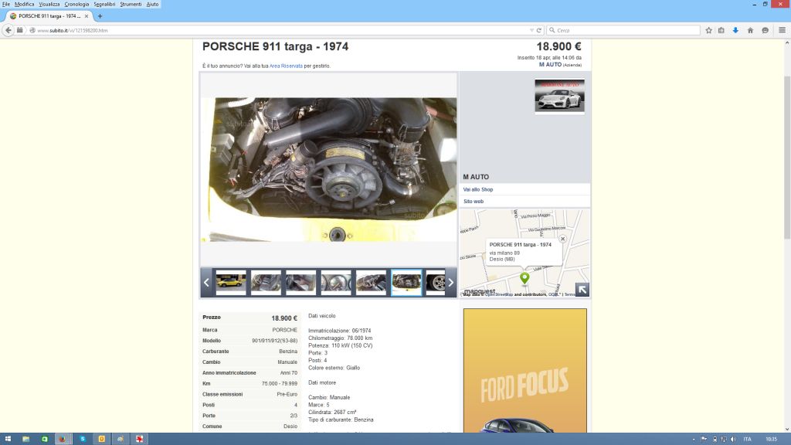This screenshot has height=445, width=791.
Task: Open the Ford Focus advertisement banner
Action: (525, 371)
